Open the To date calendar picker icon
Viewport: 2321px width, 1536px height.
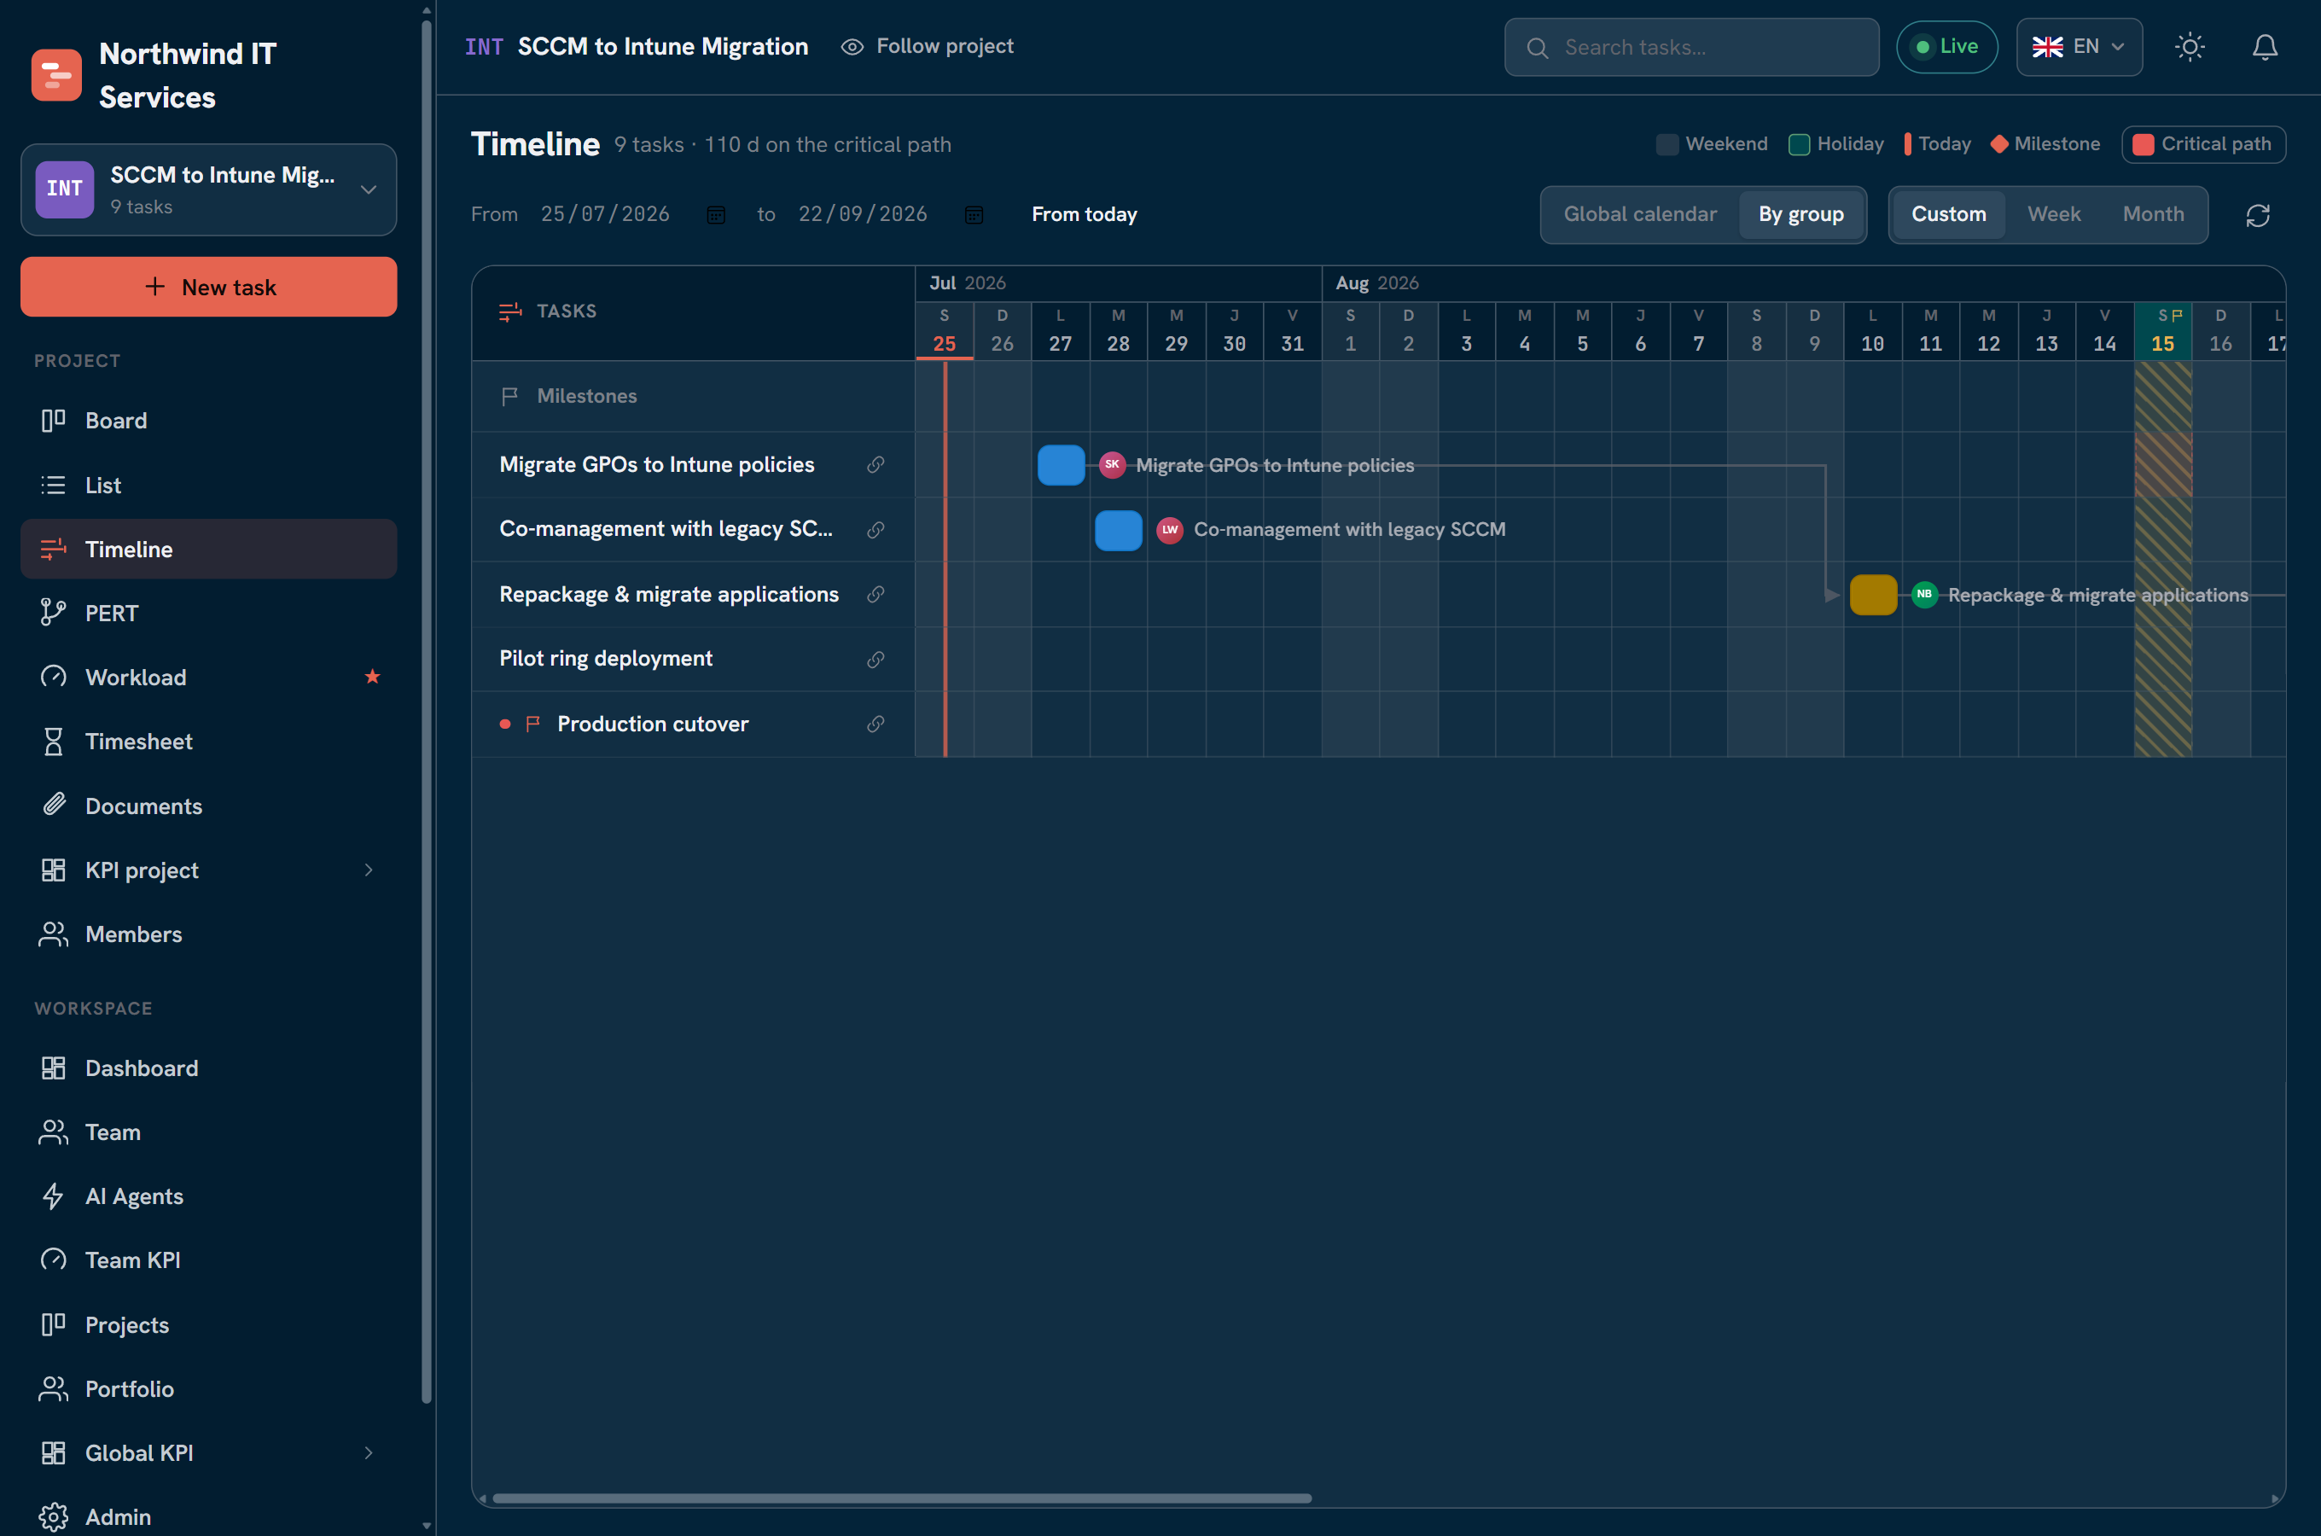click(x=974, y=214)
